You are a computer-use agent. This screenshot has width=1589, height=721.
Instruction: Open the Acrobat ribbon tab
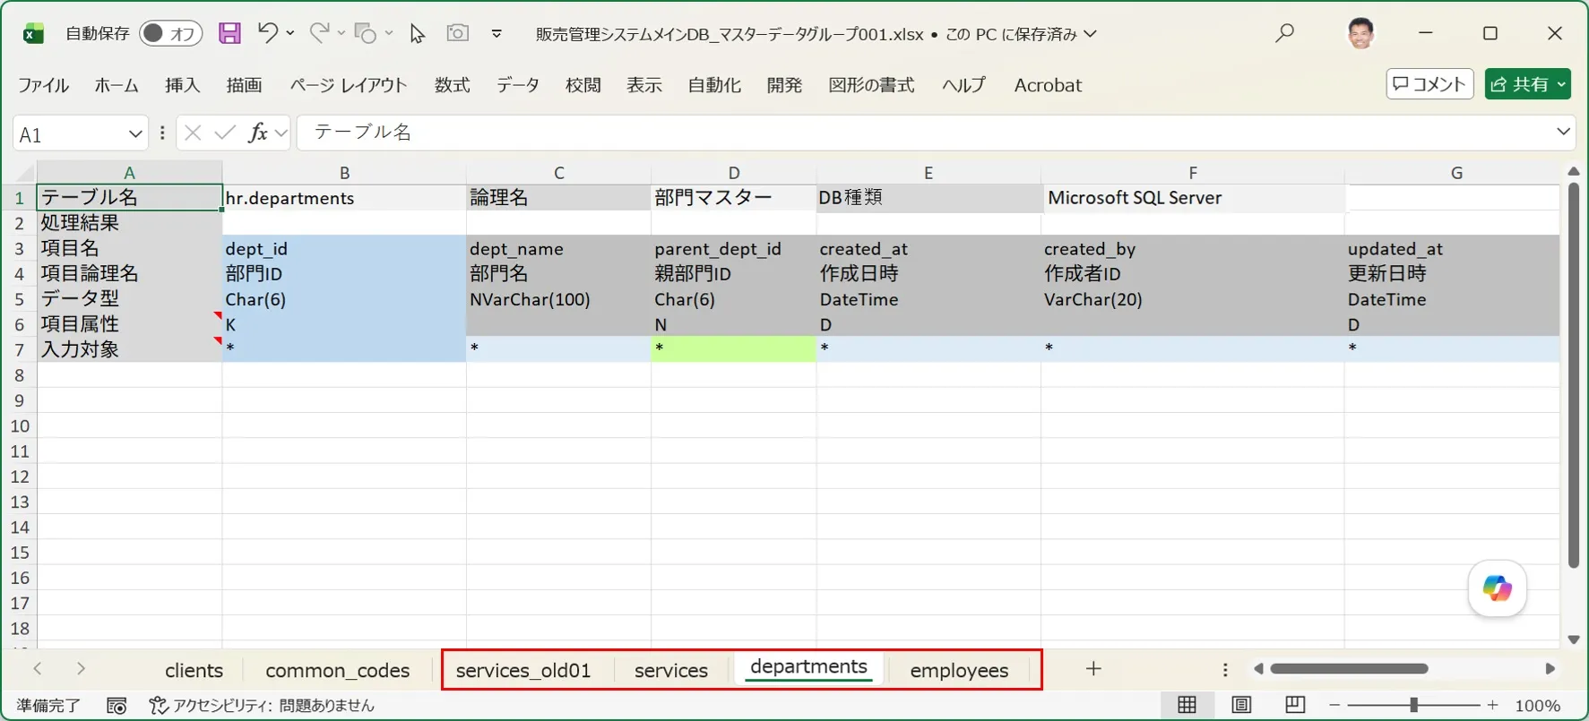[x=1048, y=85]
